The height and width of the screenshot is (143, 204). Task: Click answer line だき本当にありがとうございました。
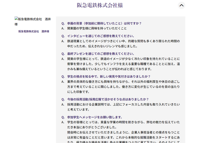coord(92,127)
